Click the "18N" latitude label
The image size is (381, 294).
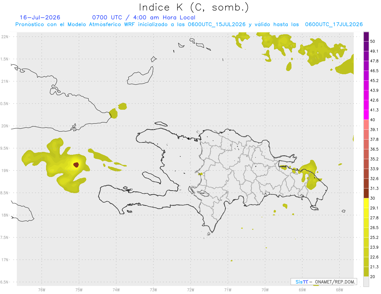[4, 215]
